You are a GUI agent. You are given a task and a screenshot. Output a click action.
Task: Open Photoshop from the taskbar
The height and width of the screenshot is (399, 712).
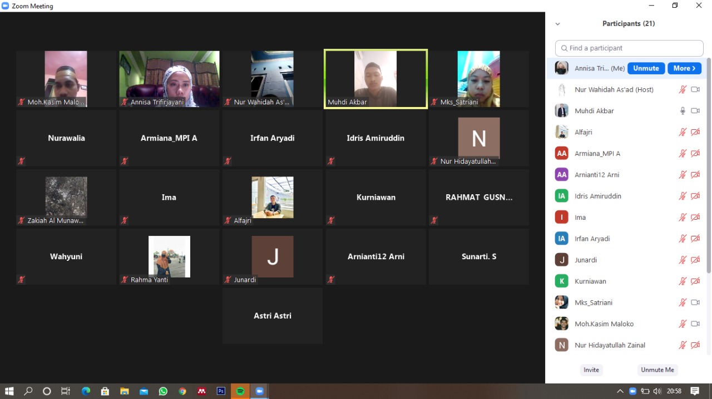(x=221, y=391)
